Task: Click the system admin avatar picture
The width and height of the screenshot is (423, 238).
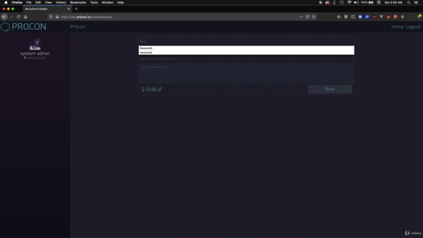Action: [35, 44]
